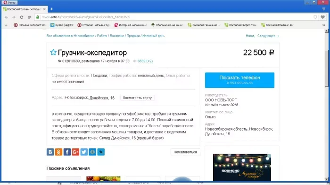Click the Грузчик-экспедитор title
The width and height of the screenshot is (330, 185).
click(92, 53)
